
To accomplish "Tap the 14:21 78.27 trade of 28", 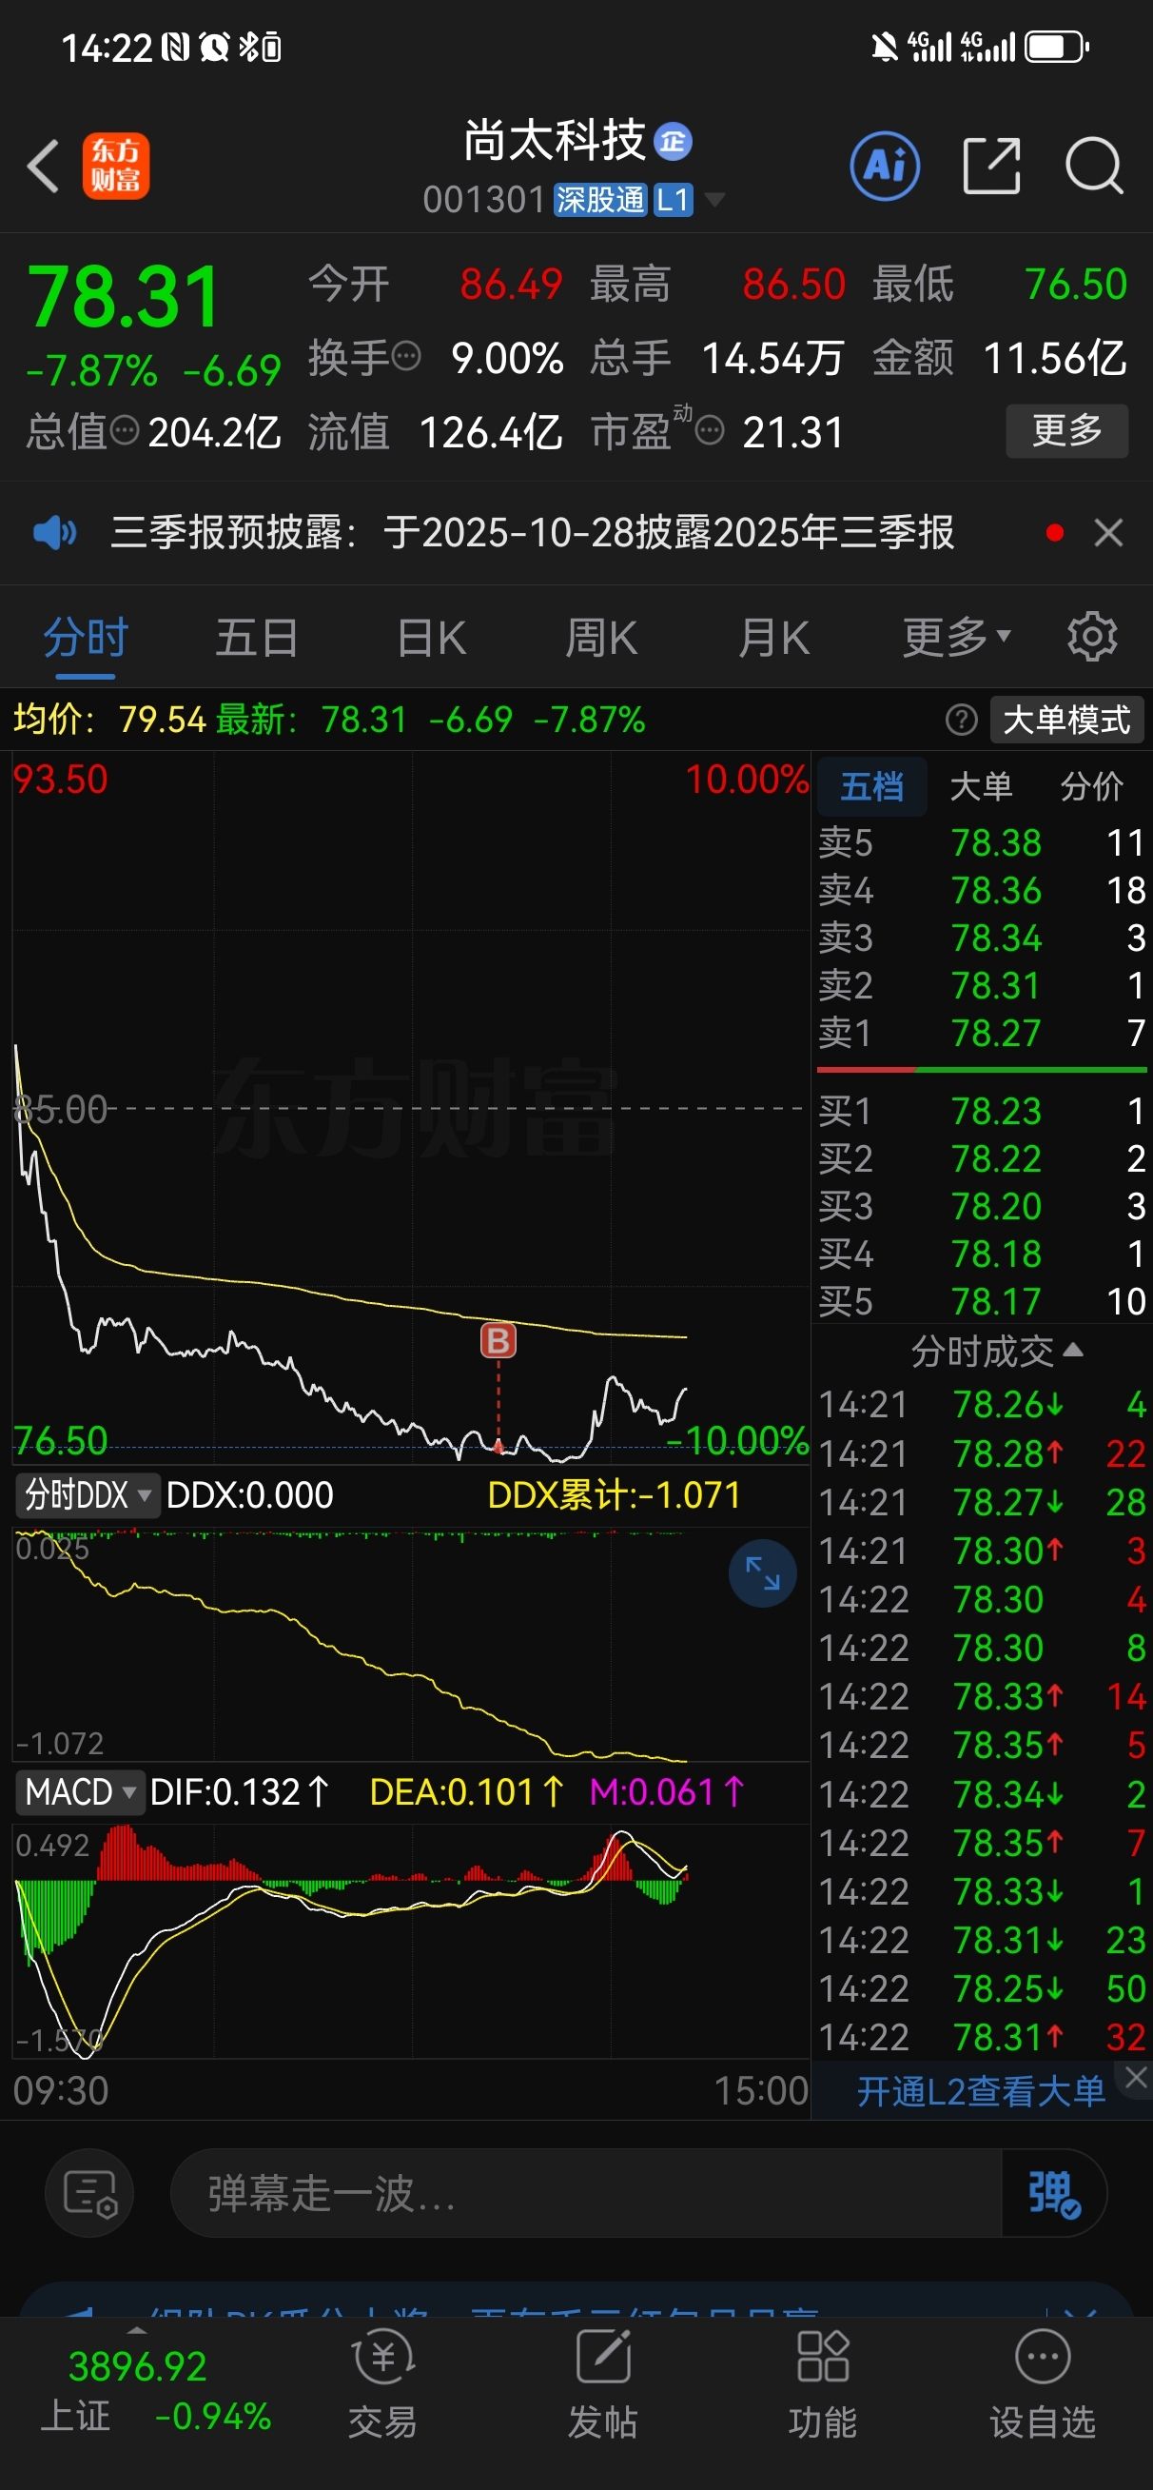I will tap(982, 1502).
